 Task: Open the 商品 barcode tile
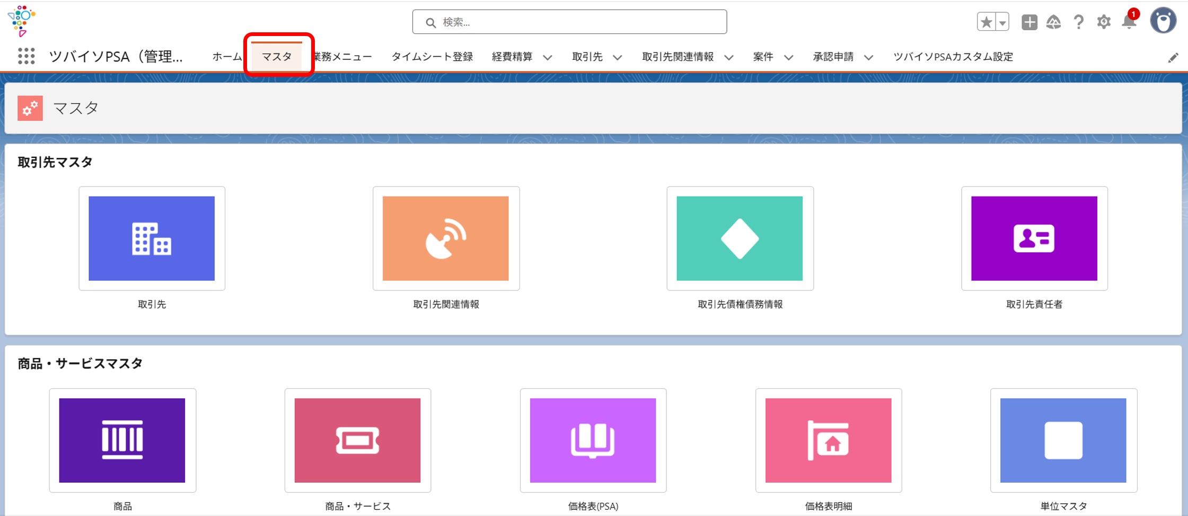tap(122, 440)
